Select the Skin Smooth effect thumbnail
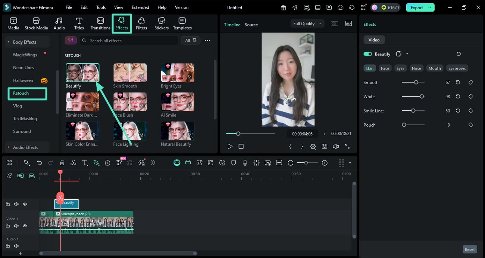Viewport: 485px width, 258px height. 130,73
